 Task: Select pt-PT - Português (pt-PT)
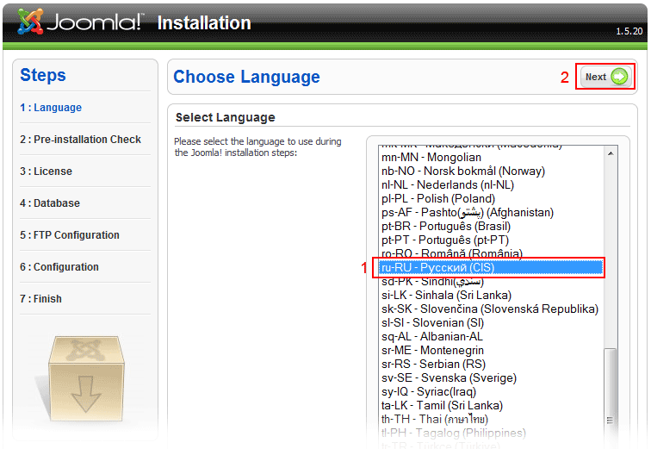(492, 240)
